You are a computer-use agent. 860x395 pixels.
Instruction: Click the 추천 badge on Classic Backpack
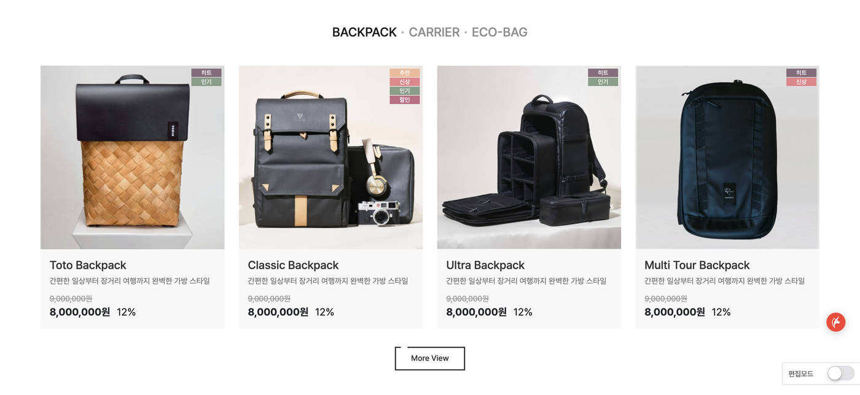[x=405, y=73]
